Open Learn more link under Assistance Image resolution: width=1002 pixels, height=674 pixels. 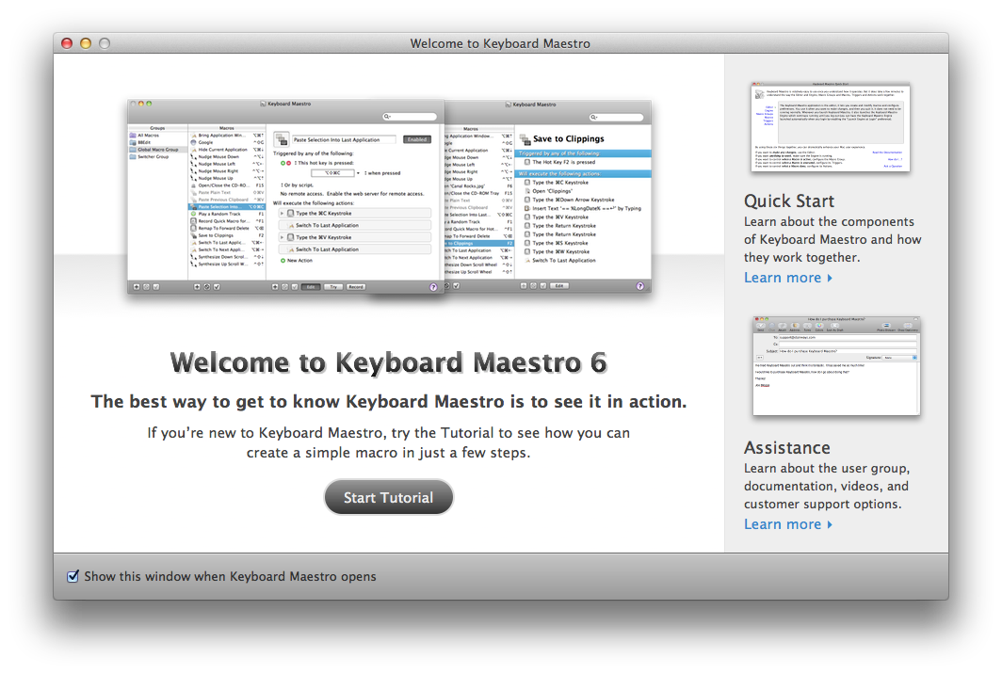[788, 524]
